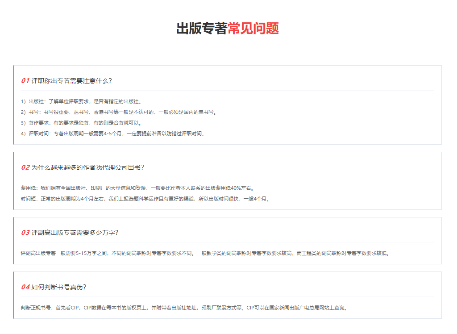Select the line starting with 3）著作要求
457x334 pixels.
point(81,123)
